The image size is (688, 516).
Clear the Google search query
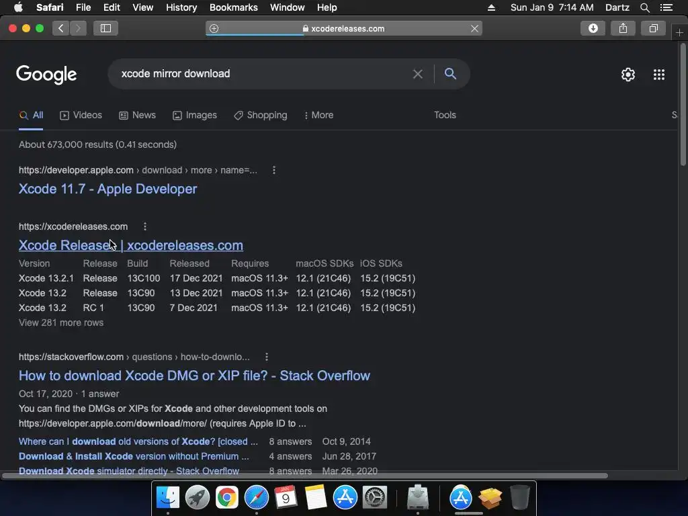coord(418,74)
